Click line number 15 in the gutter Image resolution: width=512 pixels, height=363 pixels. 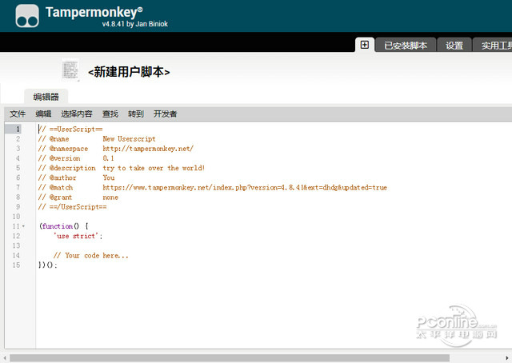pos(16,265)
